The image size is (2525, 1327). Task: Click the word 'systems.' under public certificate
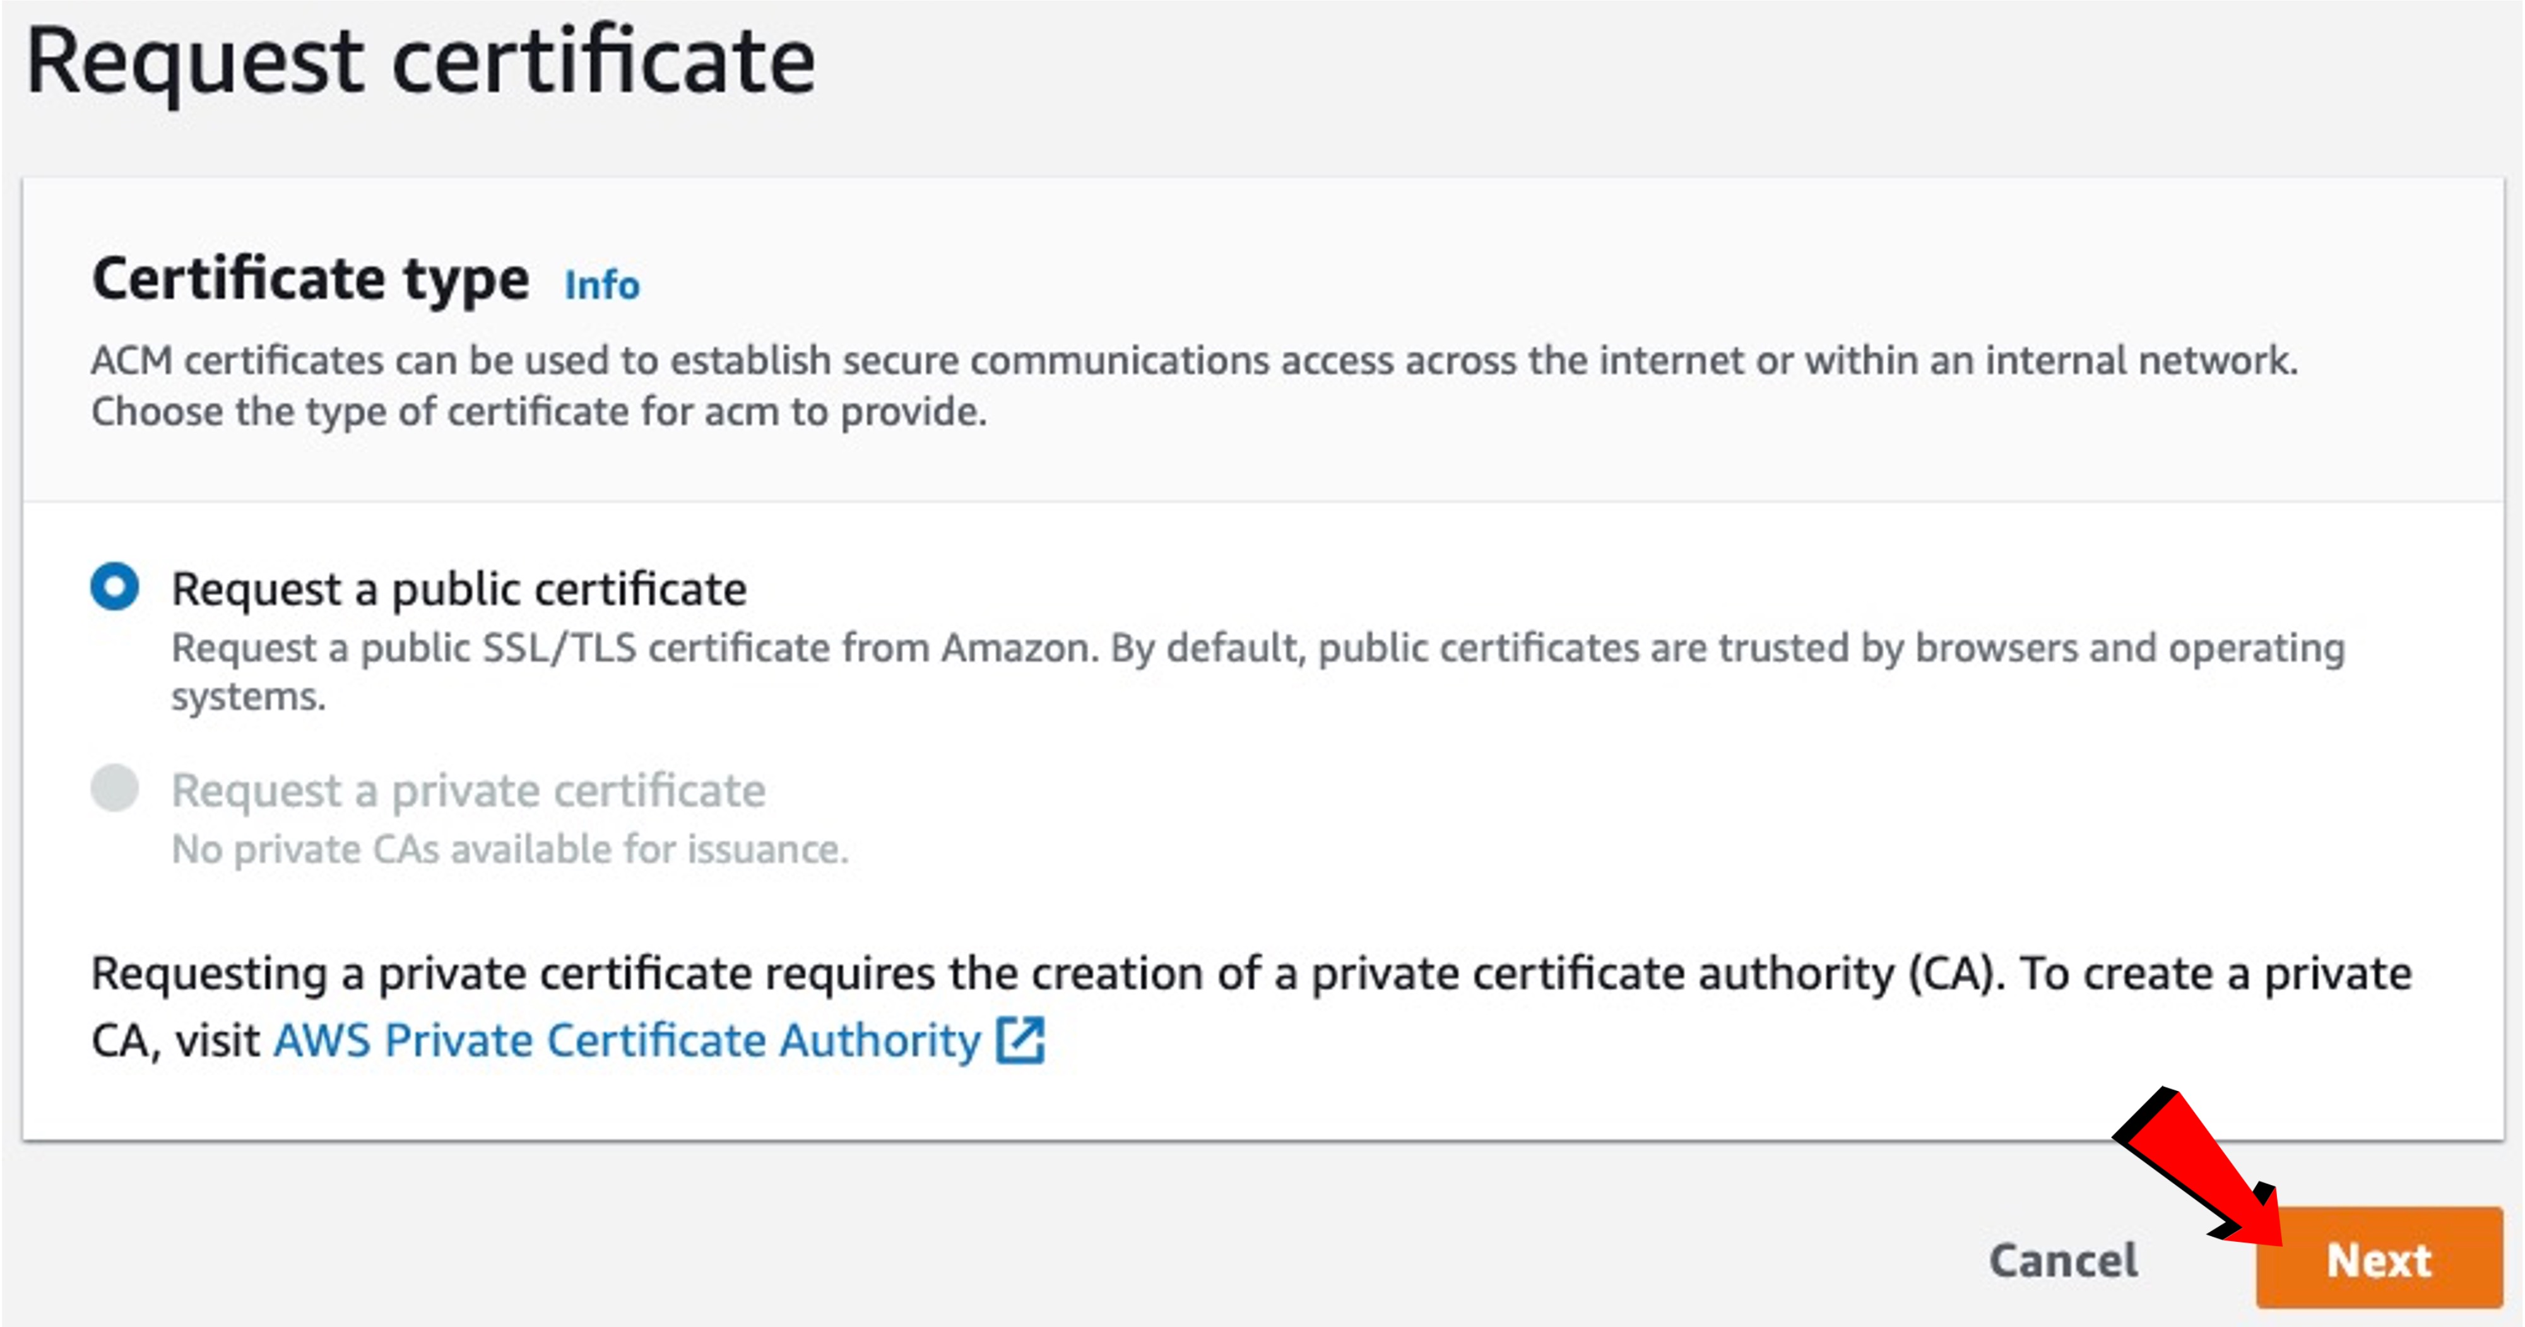[248, 697]
